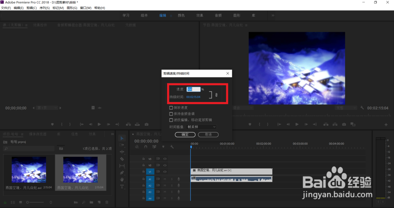Open the 文件(F) menu
This screenshot has height=208, width=394.
(6, 8)
